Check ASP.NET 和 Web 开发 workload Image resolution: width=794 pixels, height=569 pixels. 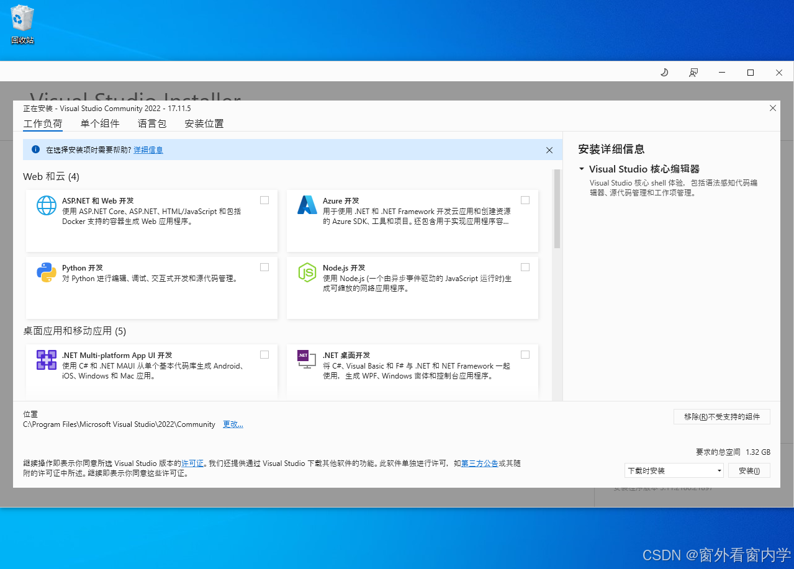[x=264, y=200]
